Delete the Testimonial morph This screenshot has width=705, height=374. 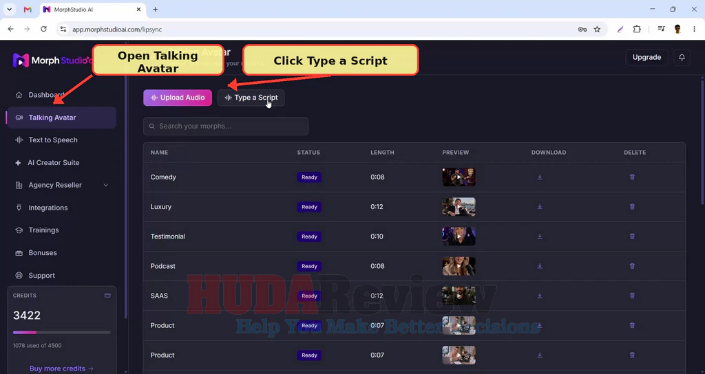tap(632, 236)
